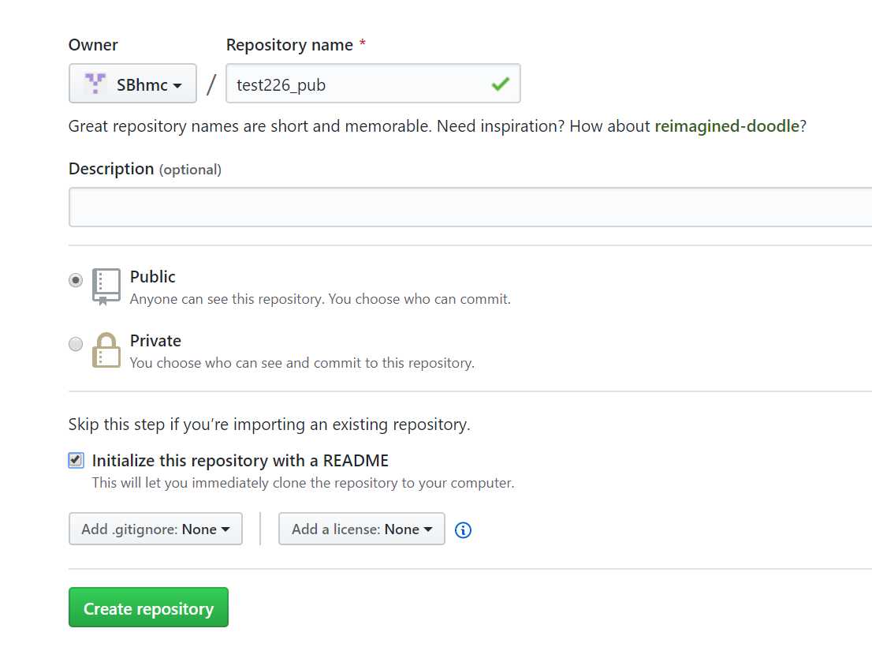Select the Public radio button
The height and width of the screenshot is (647, 872).
click(76, 280)
